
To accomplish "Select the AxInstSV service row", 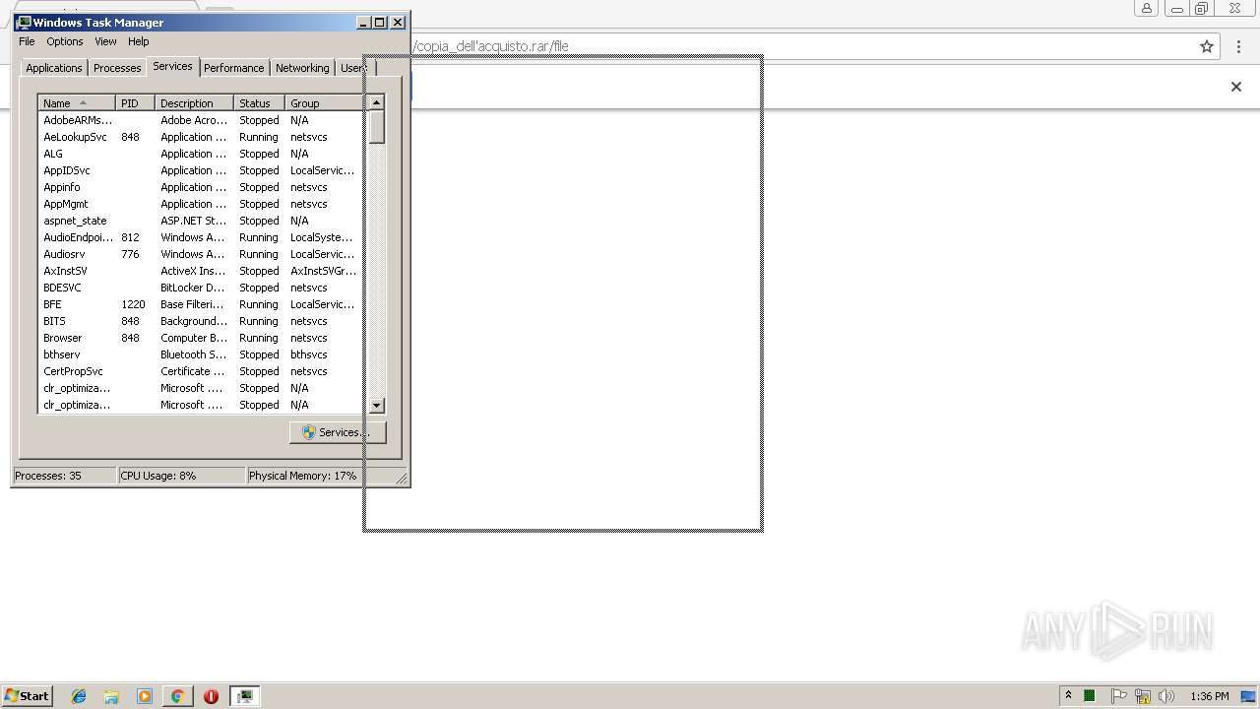I will pos(202,271).
